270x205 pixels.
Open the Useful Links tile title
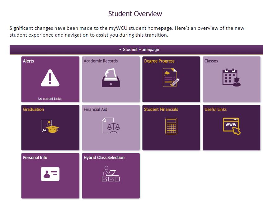tap(215, 109)
